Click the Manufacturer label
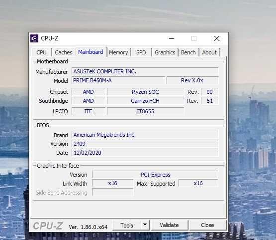 click(51, 72)
